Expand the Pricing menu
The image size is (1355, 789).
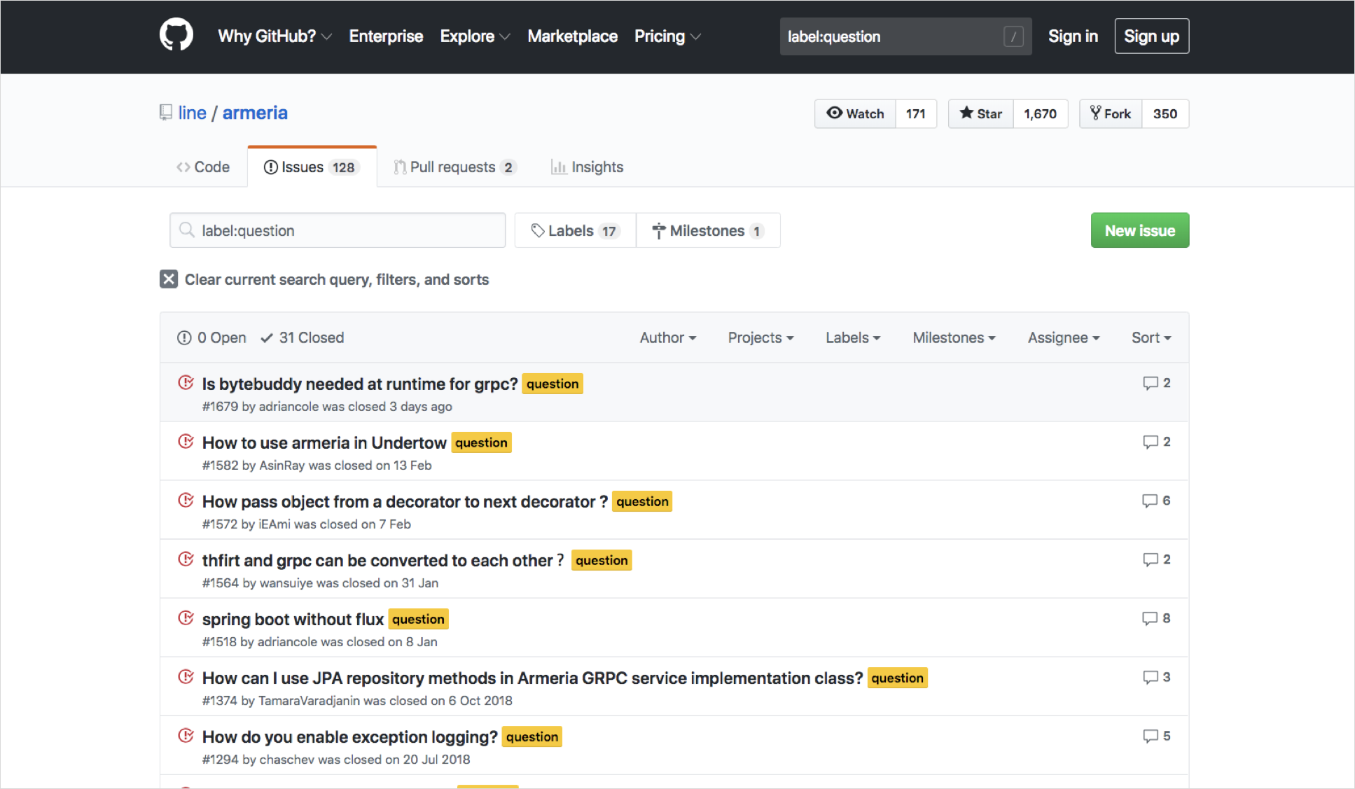(667, 36)
